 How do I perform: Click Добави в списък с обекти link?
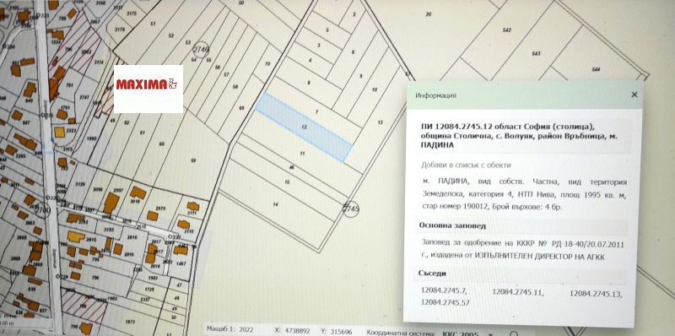tap(466, 165)
